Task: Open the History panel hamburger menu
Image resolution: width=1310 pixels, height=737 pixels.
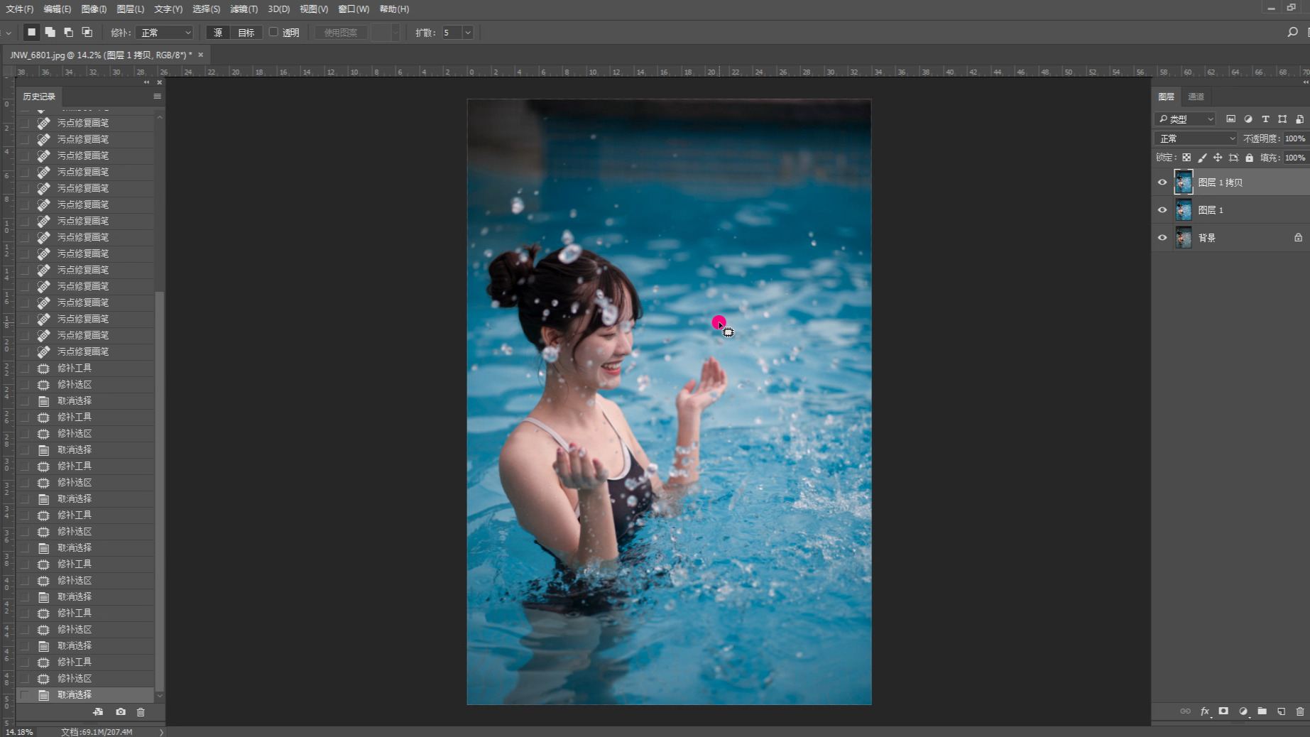Action: coord(157,96)
